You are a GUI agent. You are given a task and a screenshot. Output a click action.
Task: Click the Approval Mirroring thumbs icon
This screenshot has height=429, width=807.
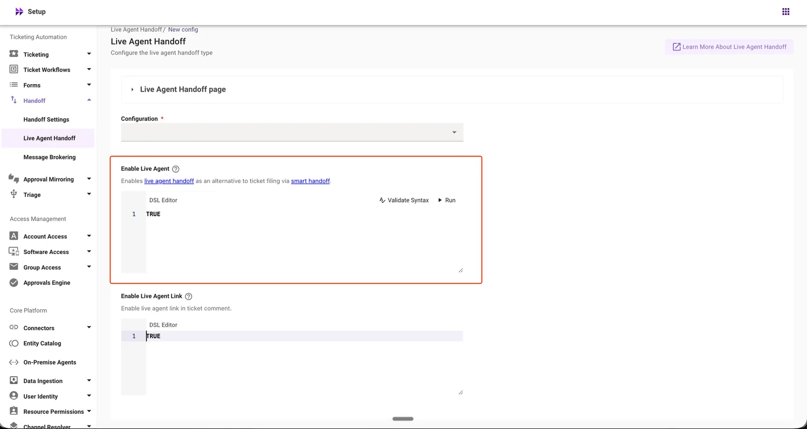pyautogui.click(x=14, y=178)
